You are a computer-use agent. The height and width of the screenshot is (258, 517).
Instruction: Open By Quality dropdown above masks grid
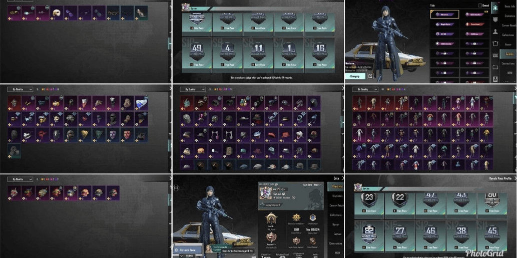coord(20,89)
